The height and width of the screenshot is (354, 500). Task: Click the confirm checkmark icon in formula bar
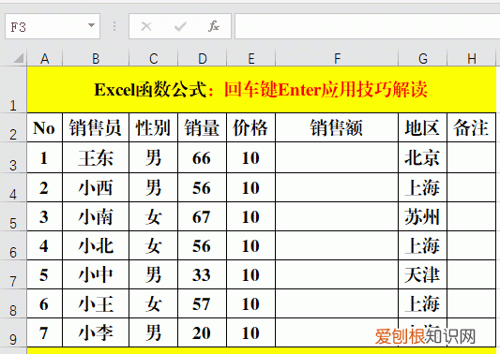(180, 26)
